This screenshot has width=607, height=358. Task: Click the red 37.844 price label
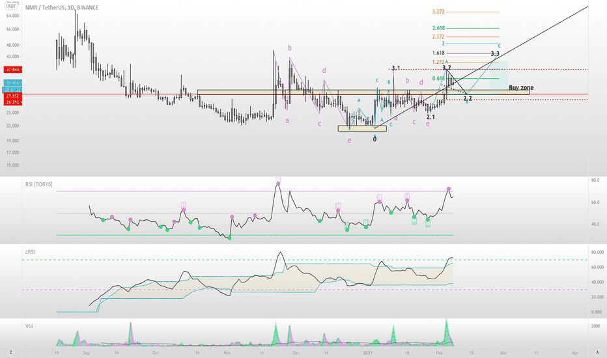[x=13, y=70]
